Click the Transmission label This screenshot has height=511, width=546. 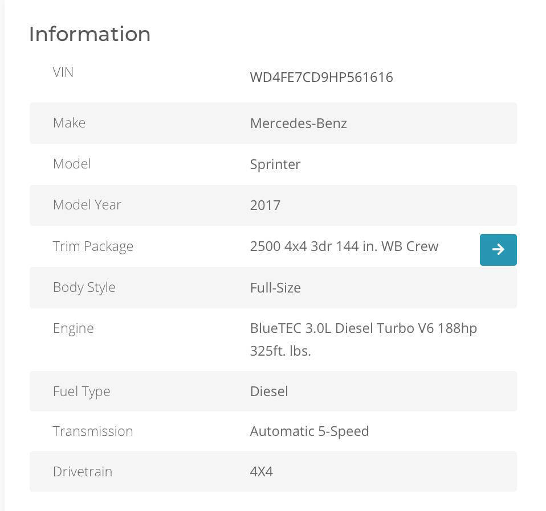coord(93,431)
